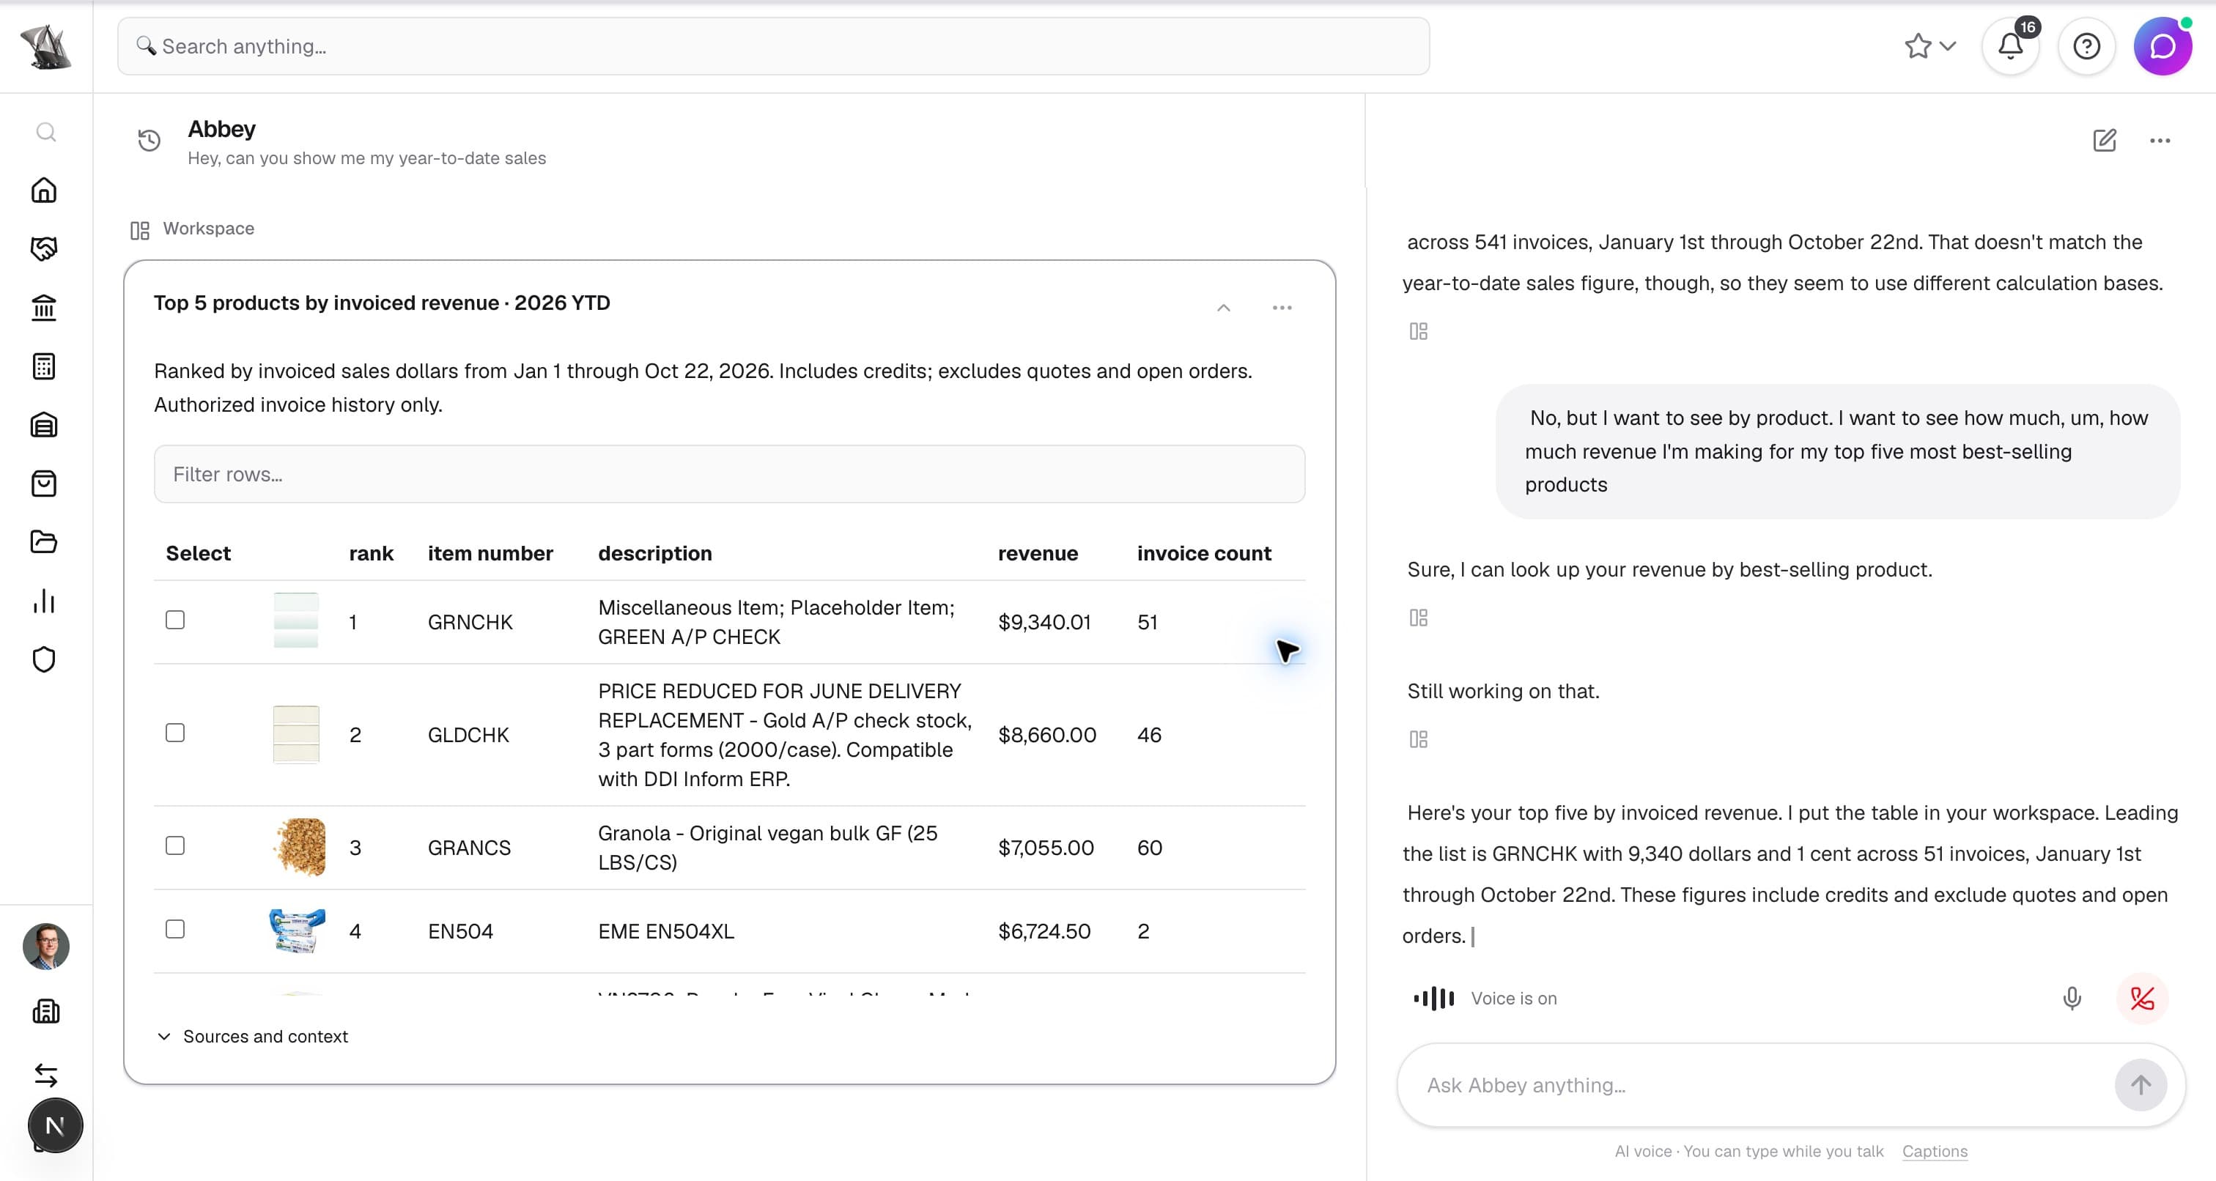Click the Captions link
The height and width of the screenshot is (1181, 2216).
click(x=1935, y=1151)
